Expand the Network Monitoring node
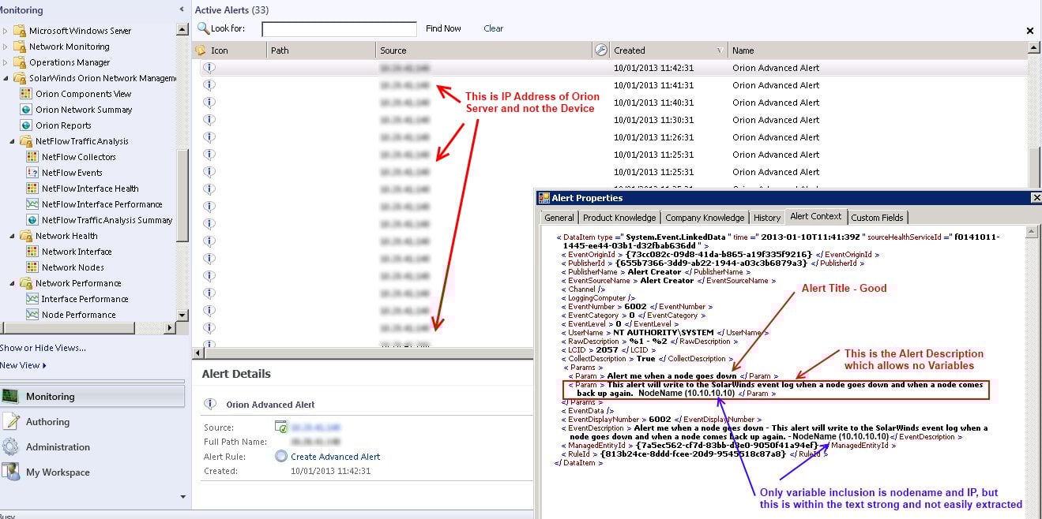 (x=6, y=47)
